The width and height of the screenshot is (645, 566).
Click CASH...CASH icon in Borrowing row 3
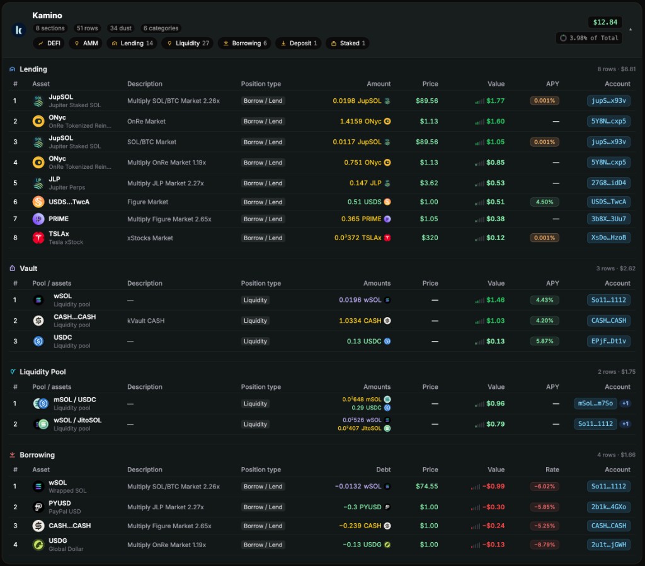38,526
